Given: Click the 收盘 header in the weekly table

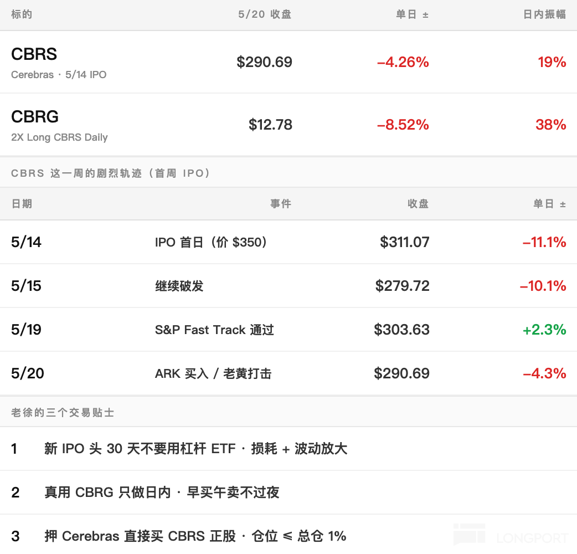Looking at the screenshot, I should (x=418, y=203).
